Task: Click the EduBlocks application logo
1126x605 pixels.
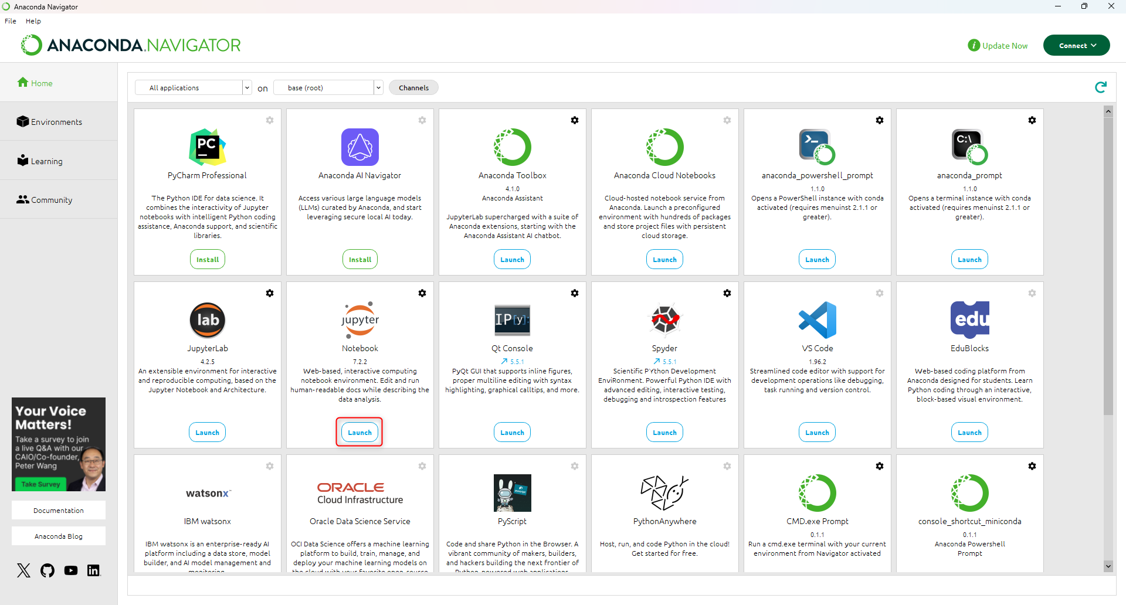Action: tap(970, 320)
